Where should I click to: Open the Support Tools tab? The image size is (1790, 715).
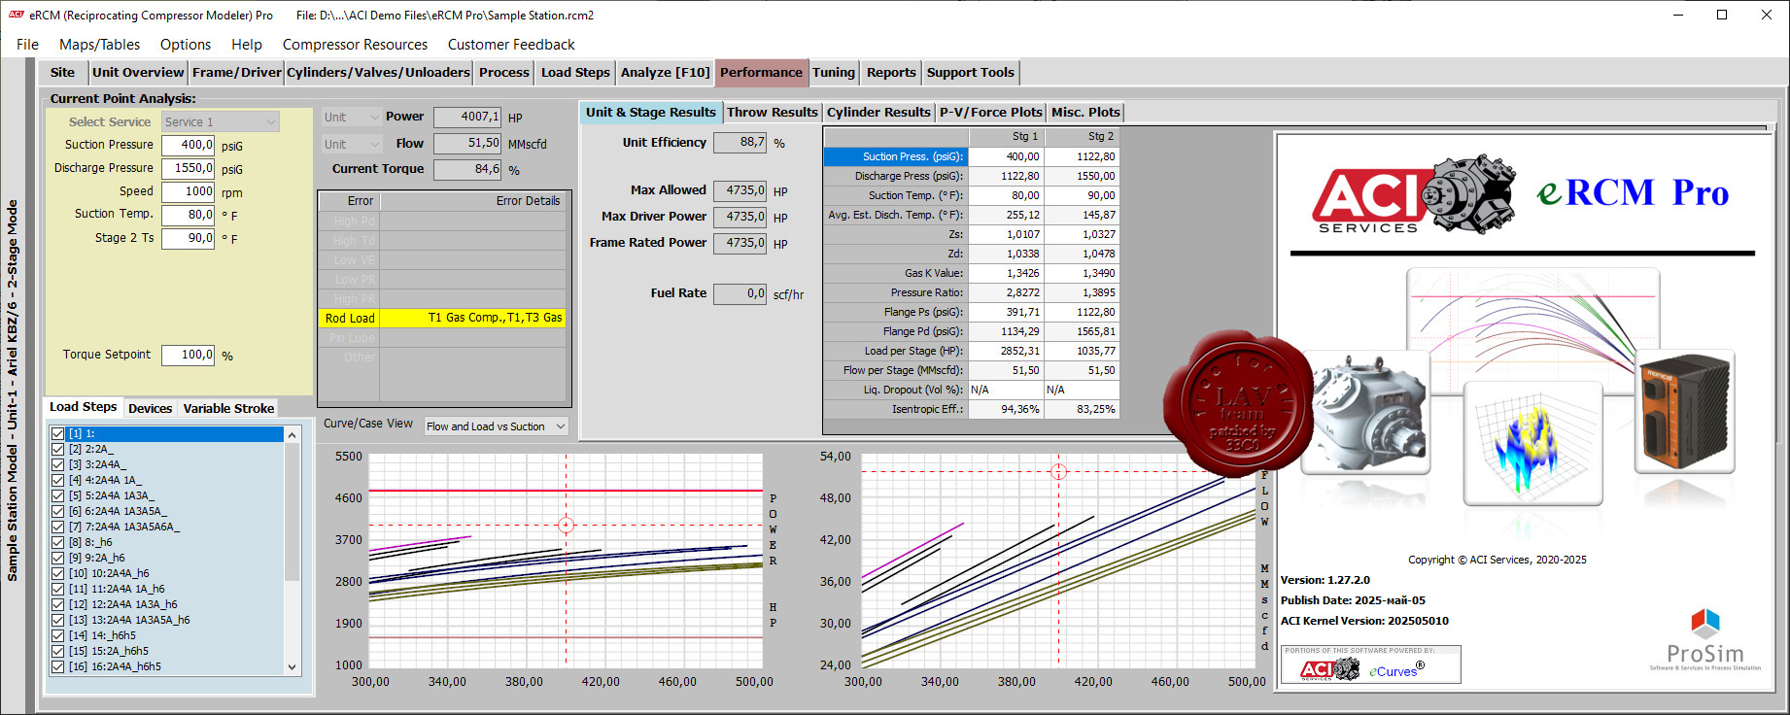click(971, 73)
